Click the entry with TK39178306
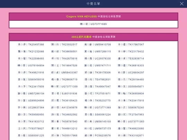The image size is (187, 140). tap(98, 73)
